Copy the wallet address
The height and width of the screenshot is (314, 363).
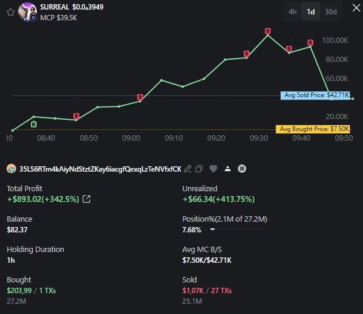click(200, 169)
